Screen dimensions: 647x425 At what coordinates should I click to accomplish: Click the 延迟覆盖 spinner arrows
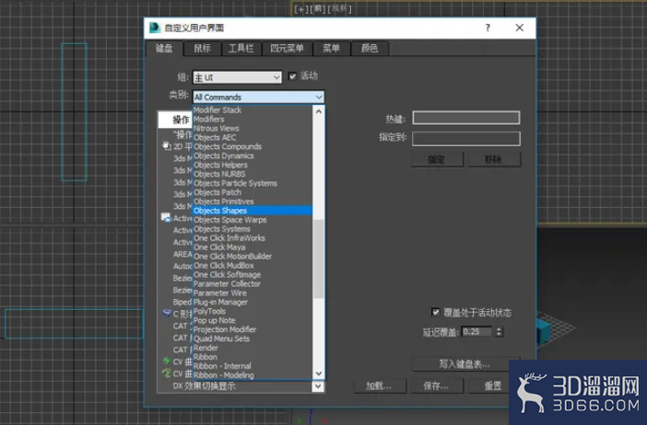(499, 331)
